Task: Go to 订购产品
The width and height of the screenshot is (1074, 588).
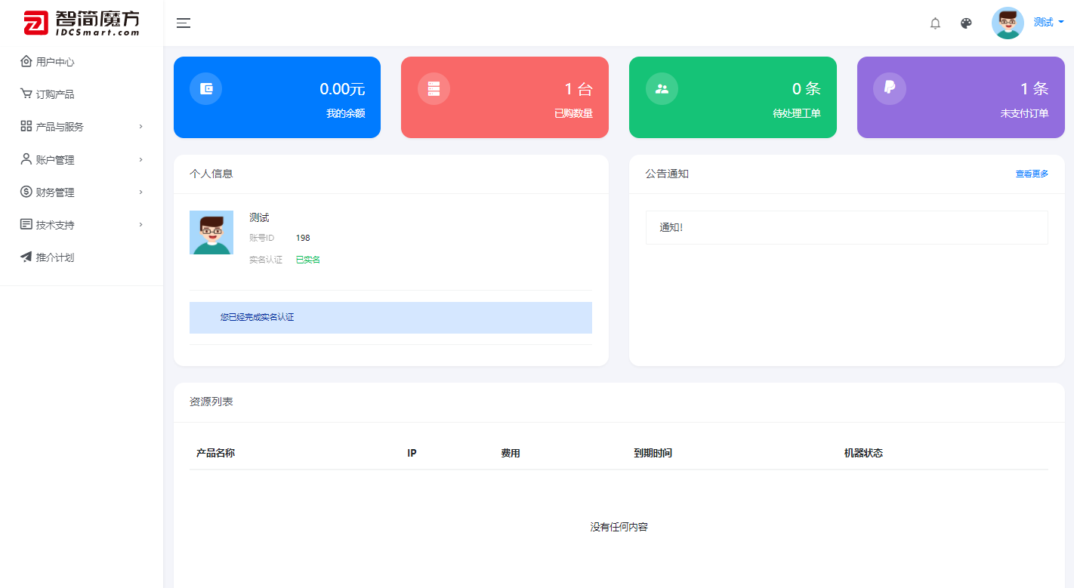Action: point(55,94)
